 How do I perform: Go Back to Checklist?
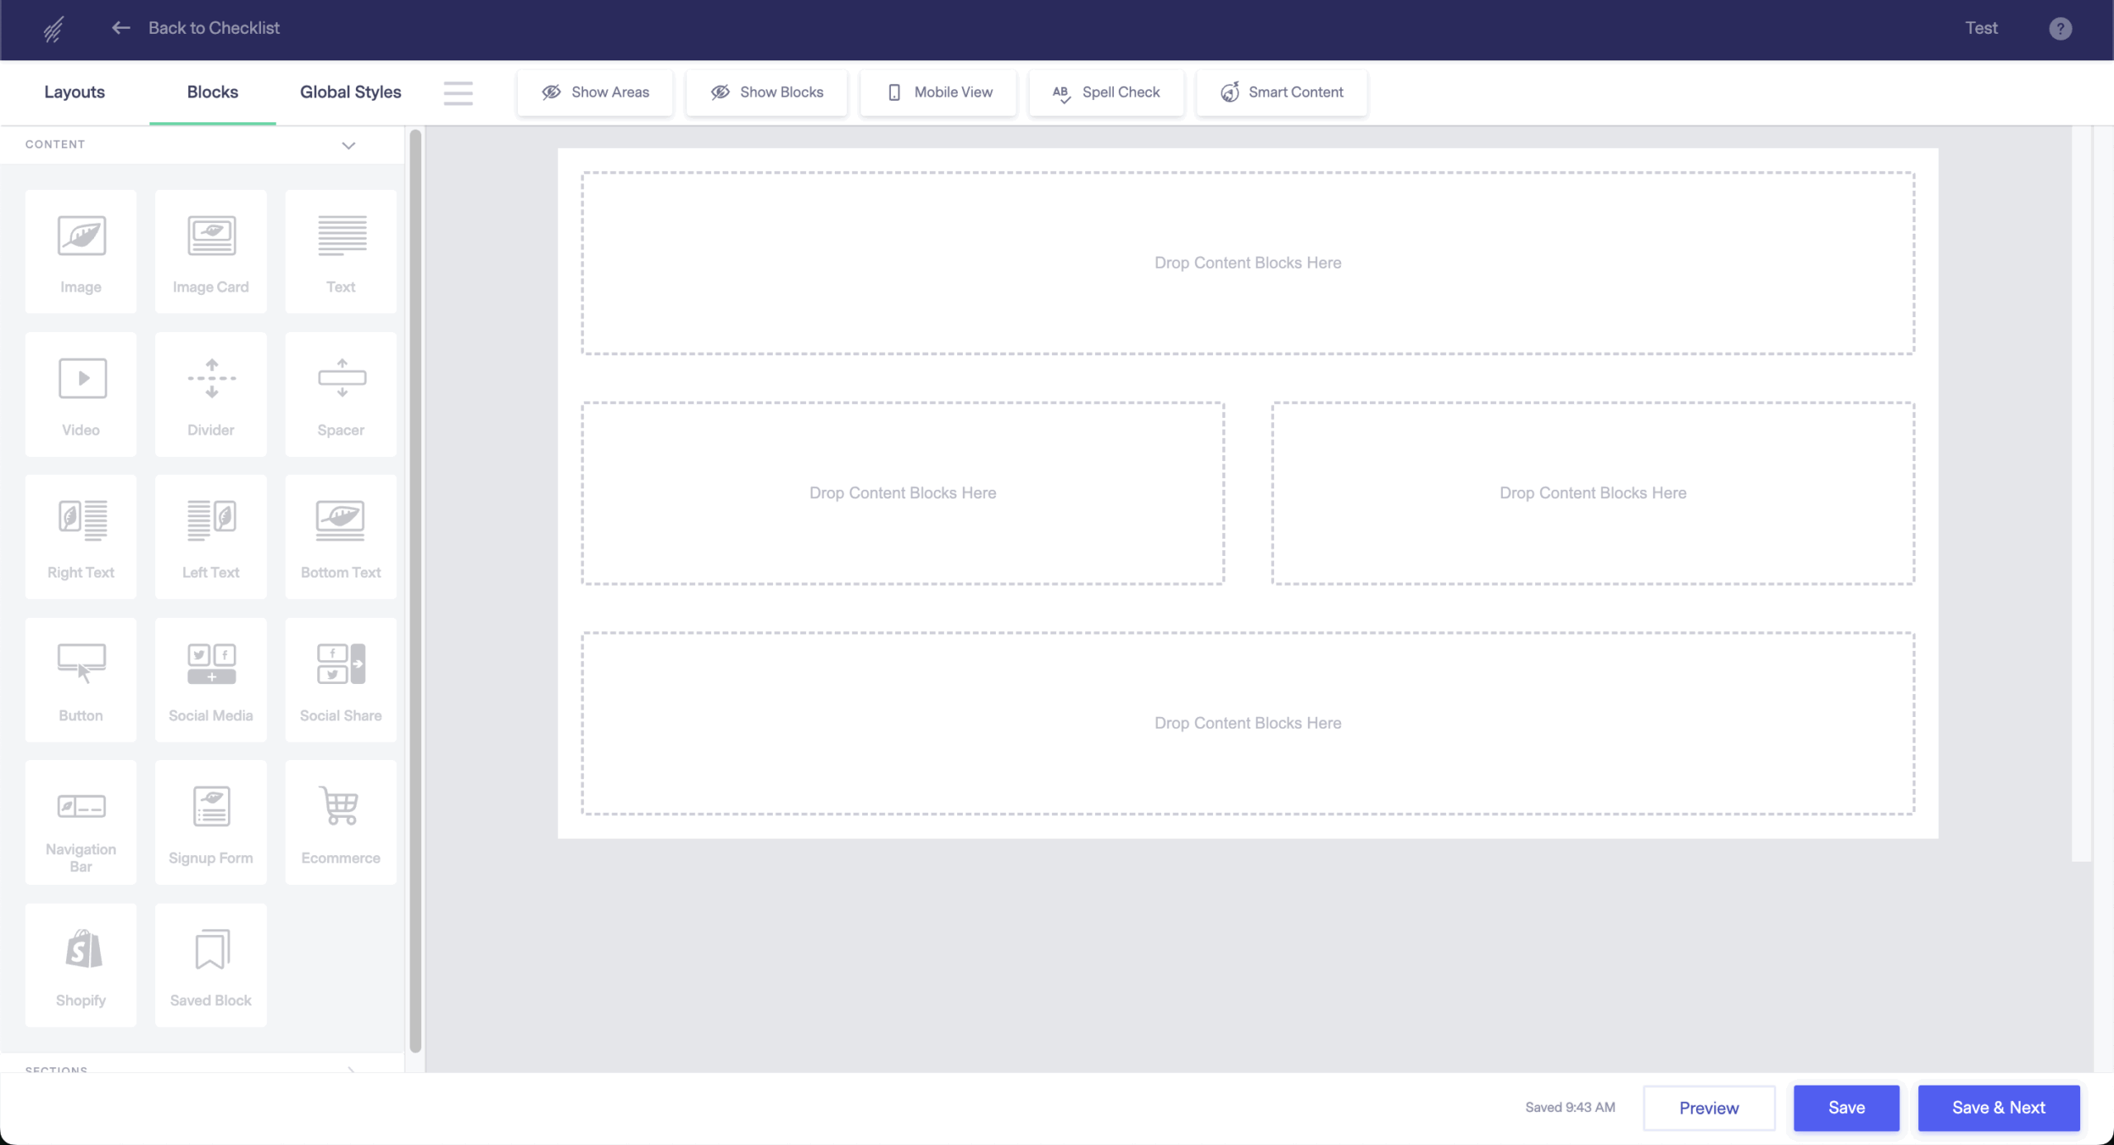click(214, 28)
